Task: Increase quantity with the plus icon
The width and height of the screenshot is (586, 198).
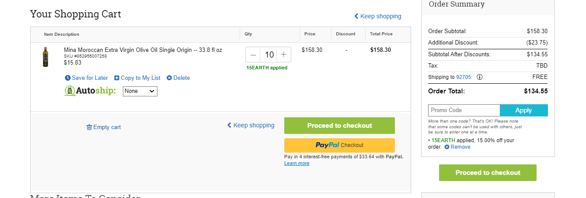Action: [x=283, y=55]
